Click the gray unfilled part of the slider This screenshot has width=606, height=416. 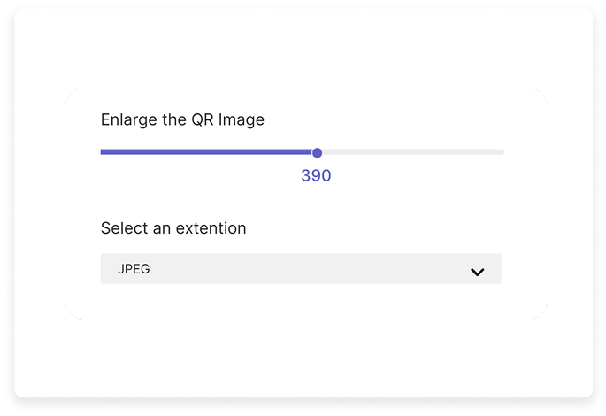click(412, 152)
